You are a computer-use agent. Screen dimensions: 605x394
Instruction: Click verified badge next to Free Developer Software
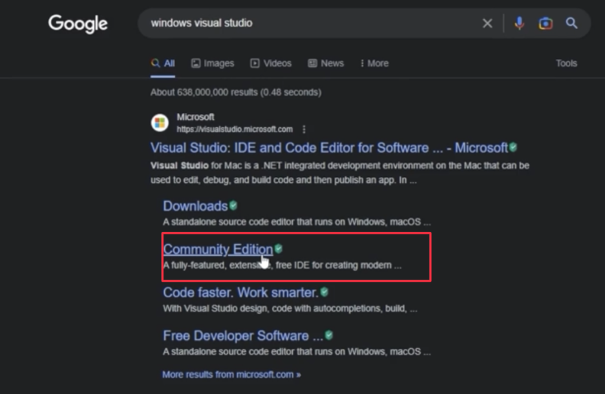(329, 335)
